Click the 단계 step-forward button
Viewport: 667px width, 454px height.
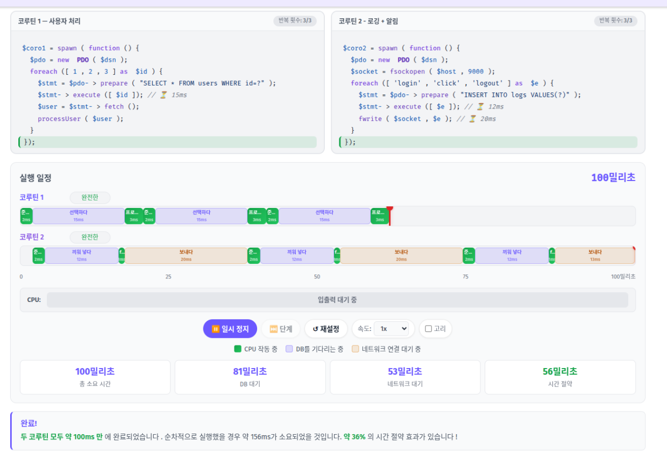tap(280, 329)
